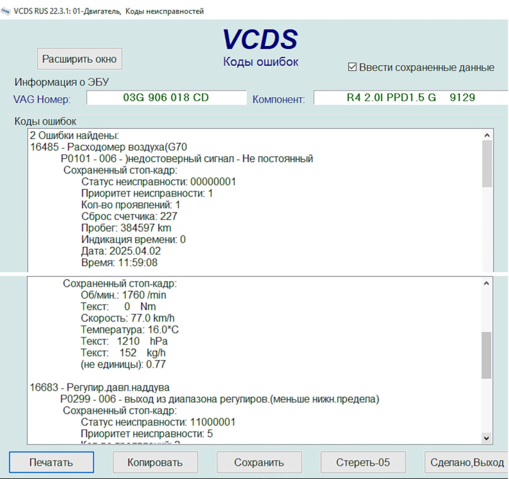Click Копировать button
Image resolution: width=509 pixels, height=479 pixels.
[x=155, y=462]
